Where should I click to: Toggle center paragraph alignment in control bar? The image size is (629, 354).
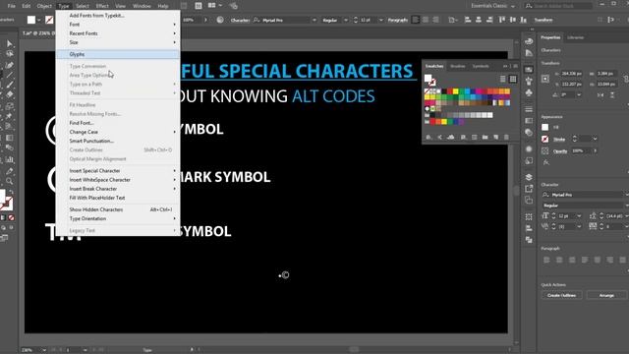(x=426, y=20)
